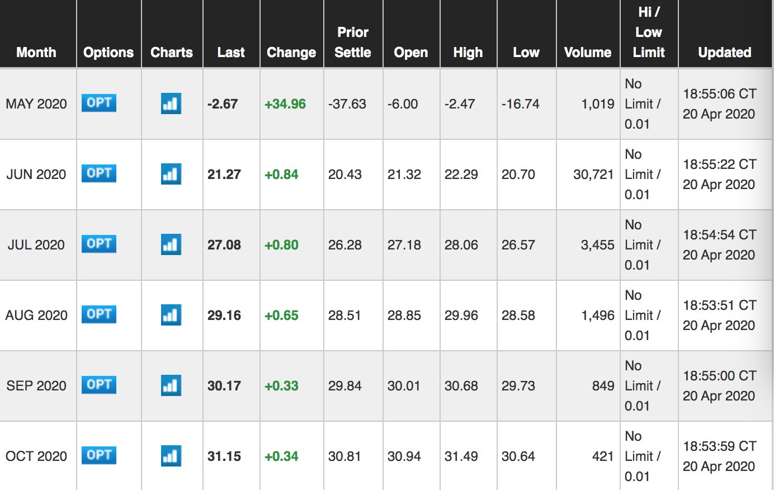Click the SEP 2020 OPT button

point(99,385)
